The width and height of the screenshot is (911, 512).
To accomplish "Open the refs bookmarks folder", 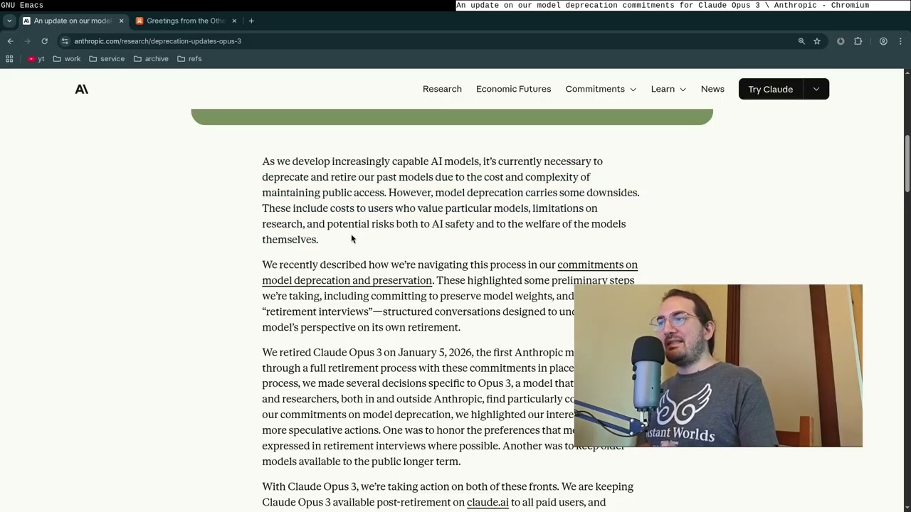I will tap(189, 59).
